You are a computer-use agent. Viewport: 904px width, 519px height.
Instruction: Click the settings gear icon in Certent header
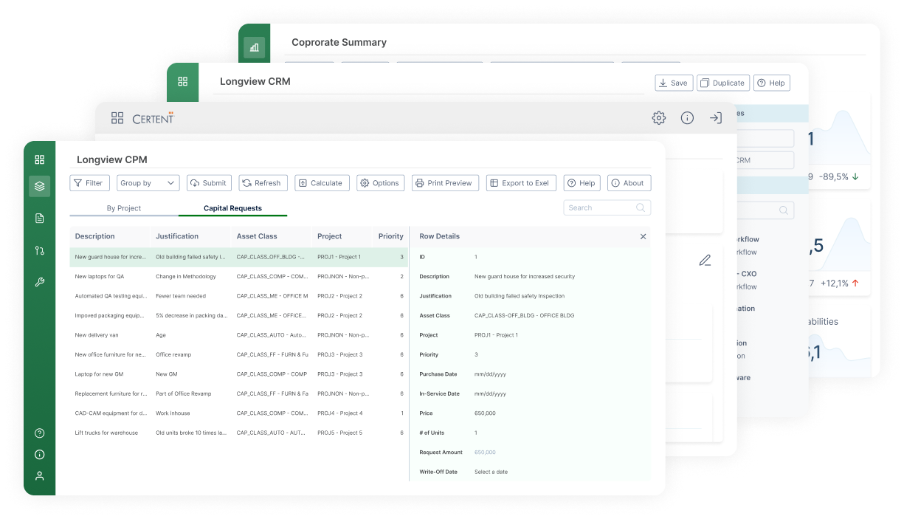[658, 118]
